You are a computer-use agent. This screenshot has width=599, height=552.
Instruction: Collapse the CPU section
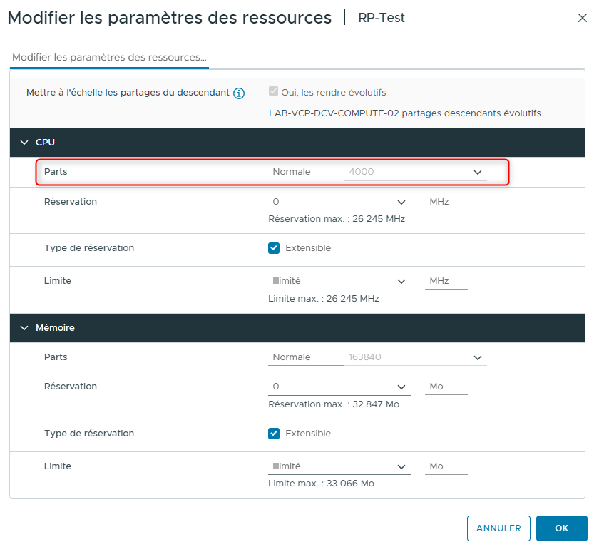pyautogui.click(x=25, y=142)
